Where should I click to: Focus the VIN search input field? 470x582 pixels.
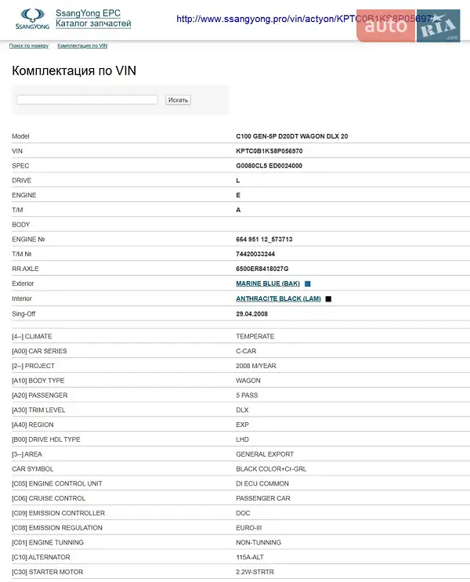point(87,99)
